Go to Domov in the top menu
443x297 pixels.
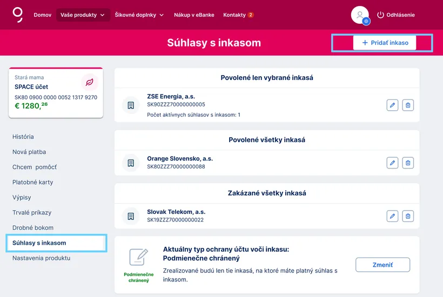pos(43,15)
